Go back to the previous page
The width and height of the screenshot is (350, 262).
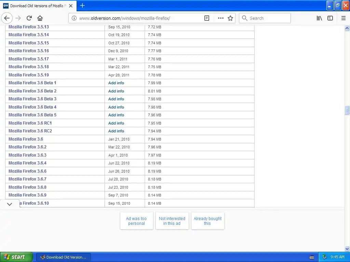coord(7,18)
